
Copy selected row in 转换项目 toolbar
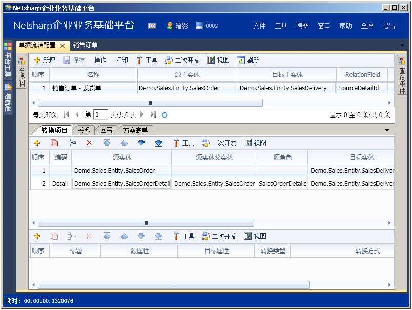54,143
